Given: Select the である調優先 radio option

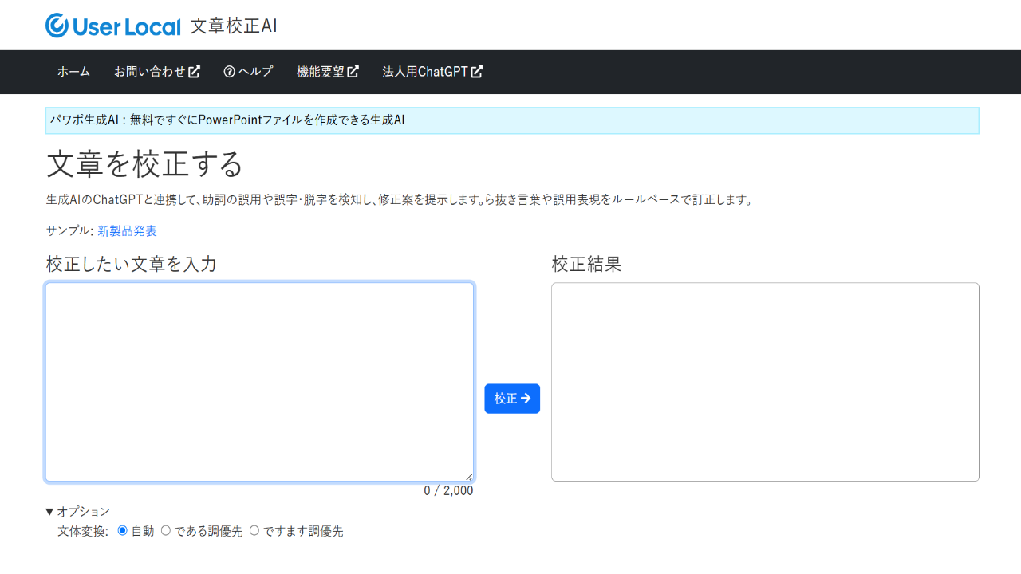Looking at the screenshot, I should point(166,530).
